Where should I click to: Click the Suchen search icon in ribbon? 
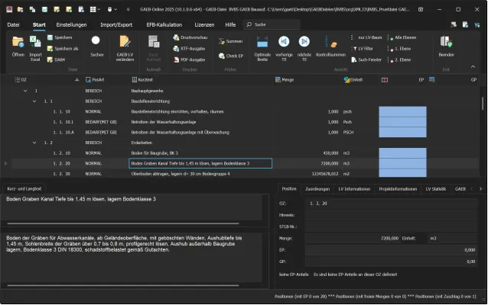(96, 41)
